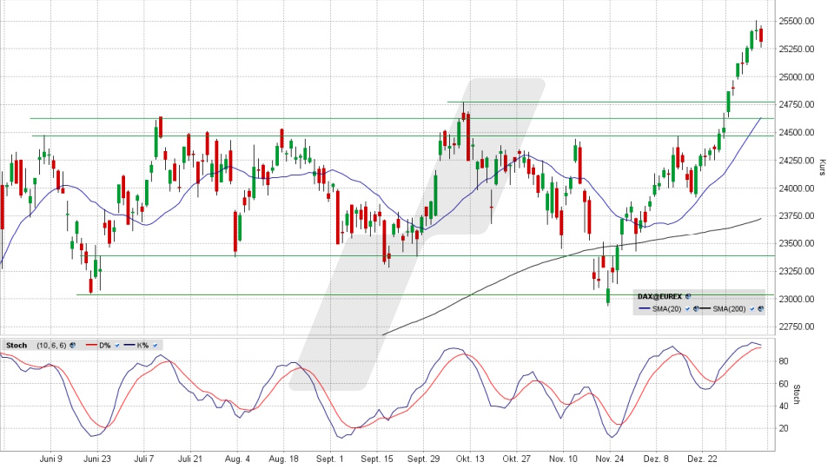This screenshot has height=469, width=834.
Task: Click the Okt. 27 date label
Action: pos(517,459)
